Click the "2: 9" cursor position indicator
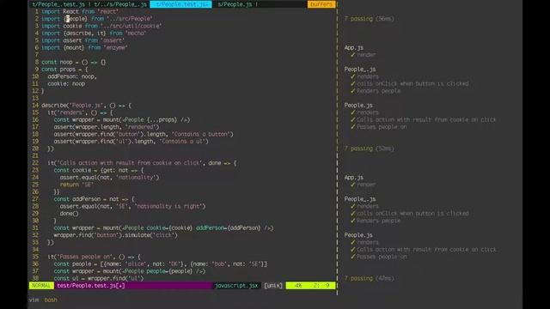This screenshot has width=550, height=309. tap(321, 286)
